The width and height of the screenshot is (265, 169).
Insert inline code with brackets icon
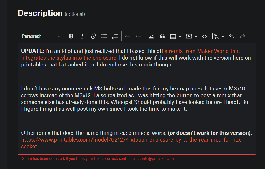204,36
